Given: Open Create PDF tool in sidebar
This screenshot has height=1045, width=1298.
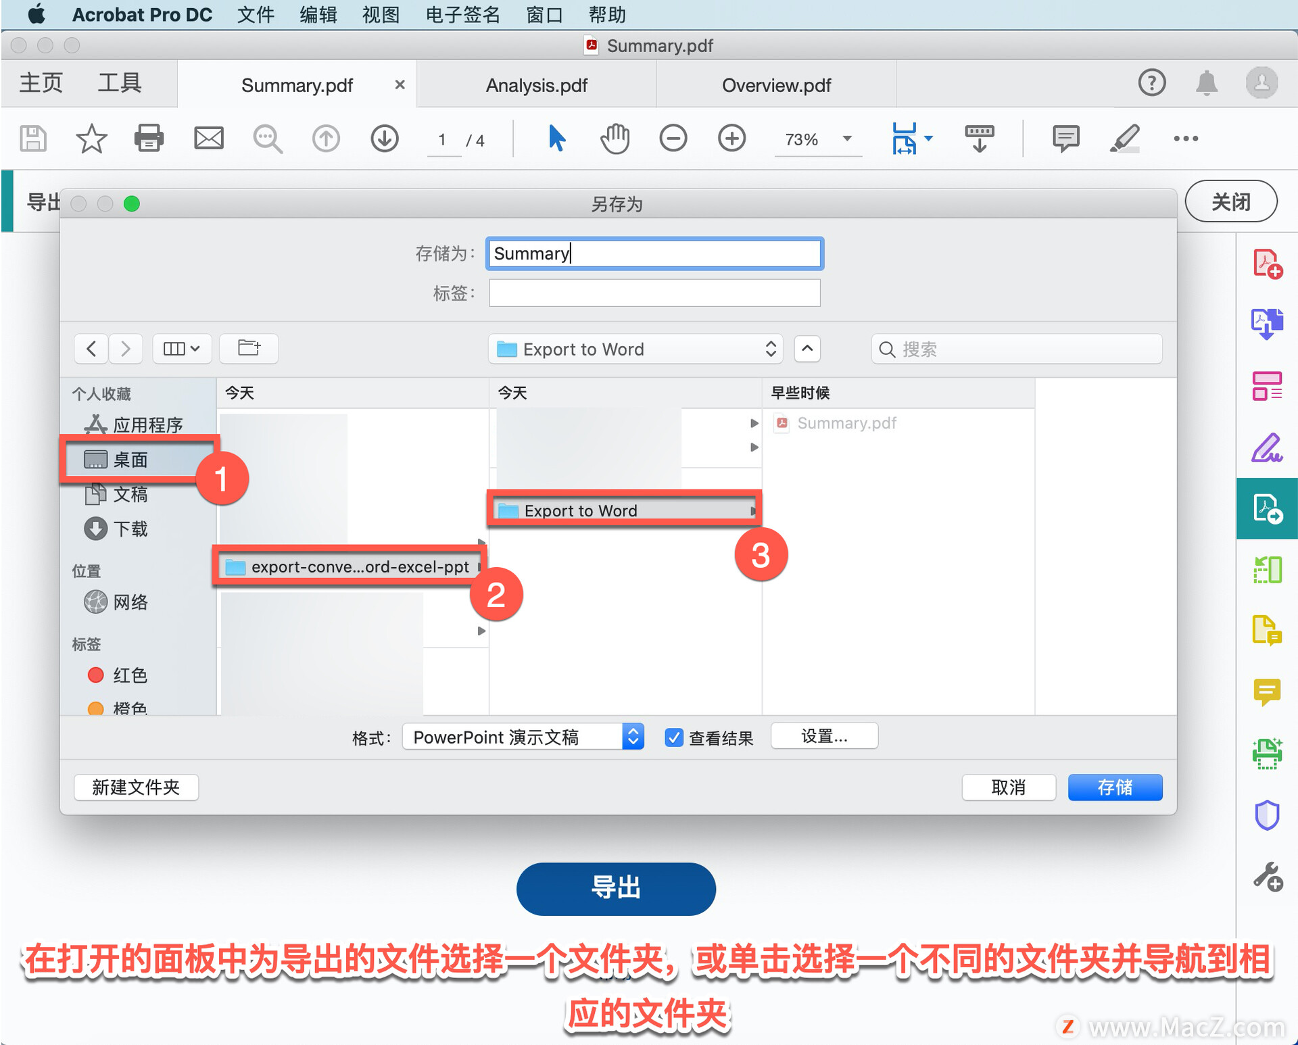Looking at the screenshot, I should 1267,264.
